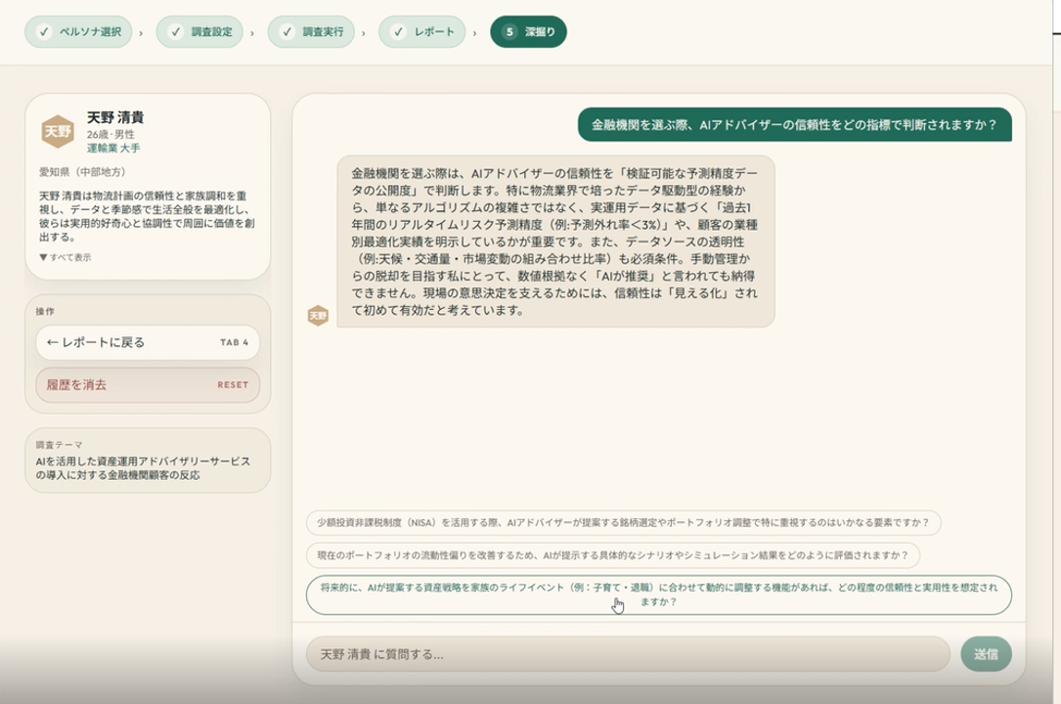Click the number 5 badge in 深掘り

pos(509,32)
